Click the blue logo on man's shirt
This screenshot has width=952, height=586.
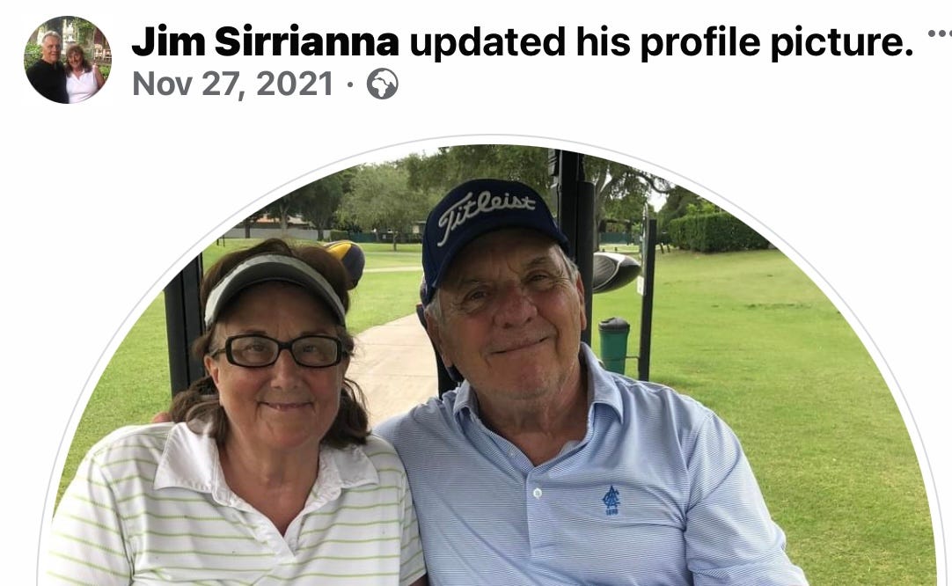coord(611,501)
